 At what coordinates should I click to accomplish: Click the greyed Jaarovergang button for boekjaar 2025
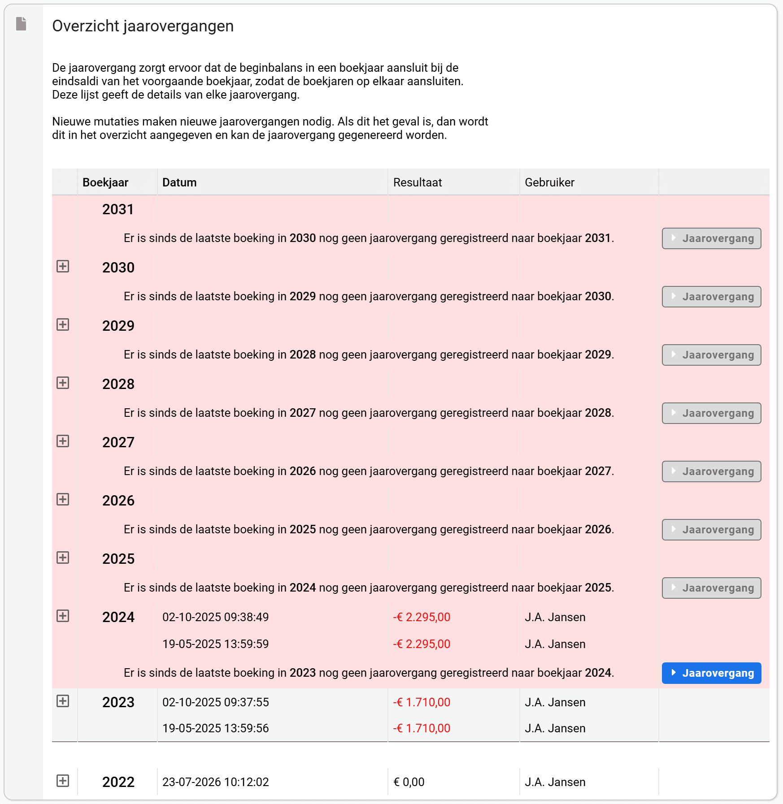[x=711, y=588]
